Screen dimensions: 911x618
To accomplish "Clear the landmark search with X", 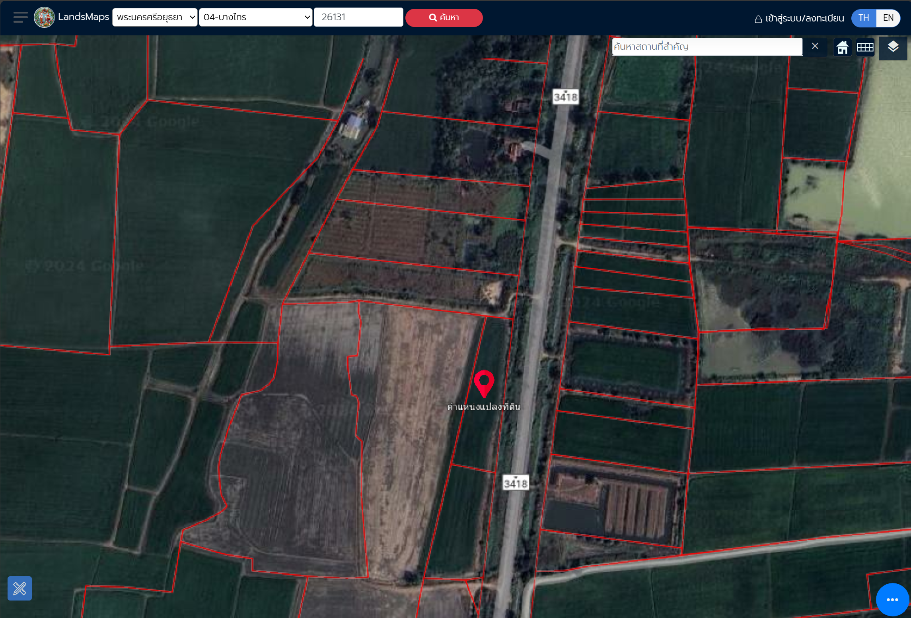I will [x=815, y=46].
